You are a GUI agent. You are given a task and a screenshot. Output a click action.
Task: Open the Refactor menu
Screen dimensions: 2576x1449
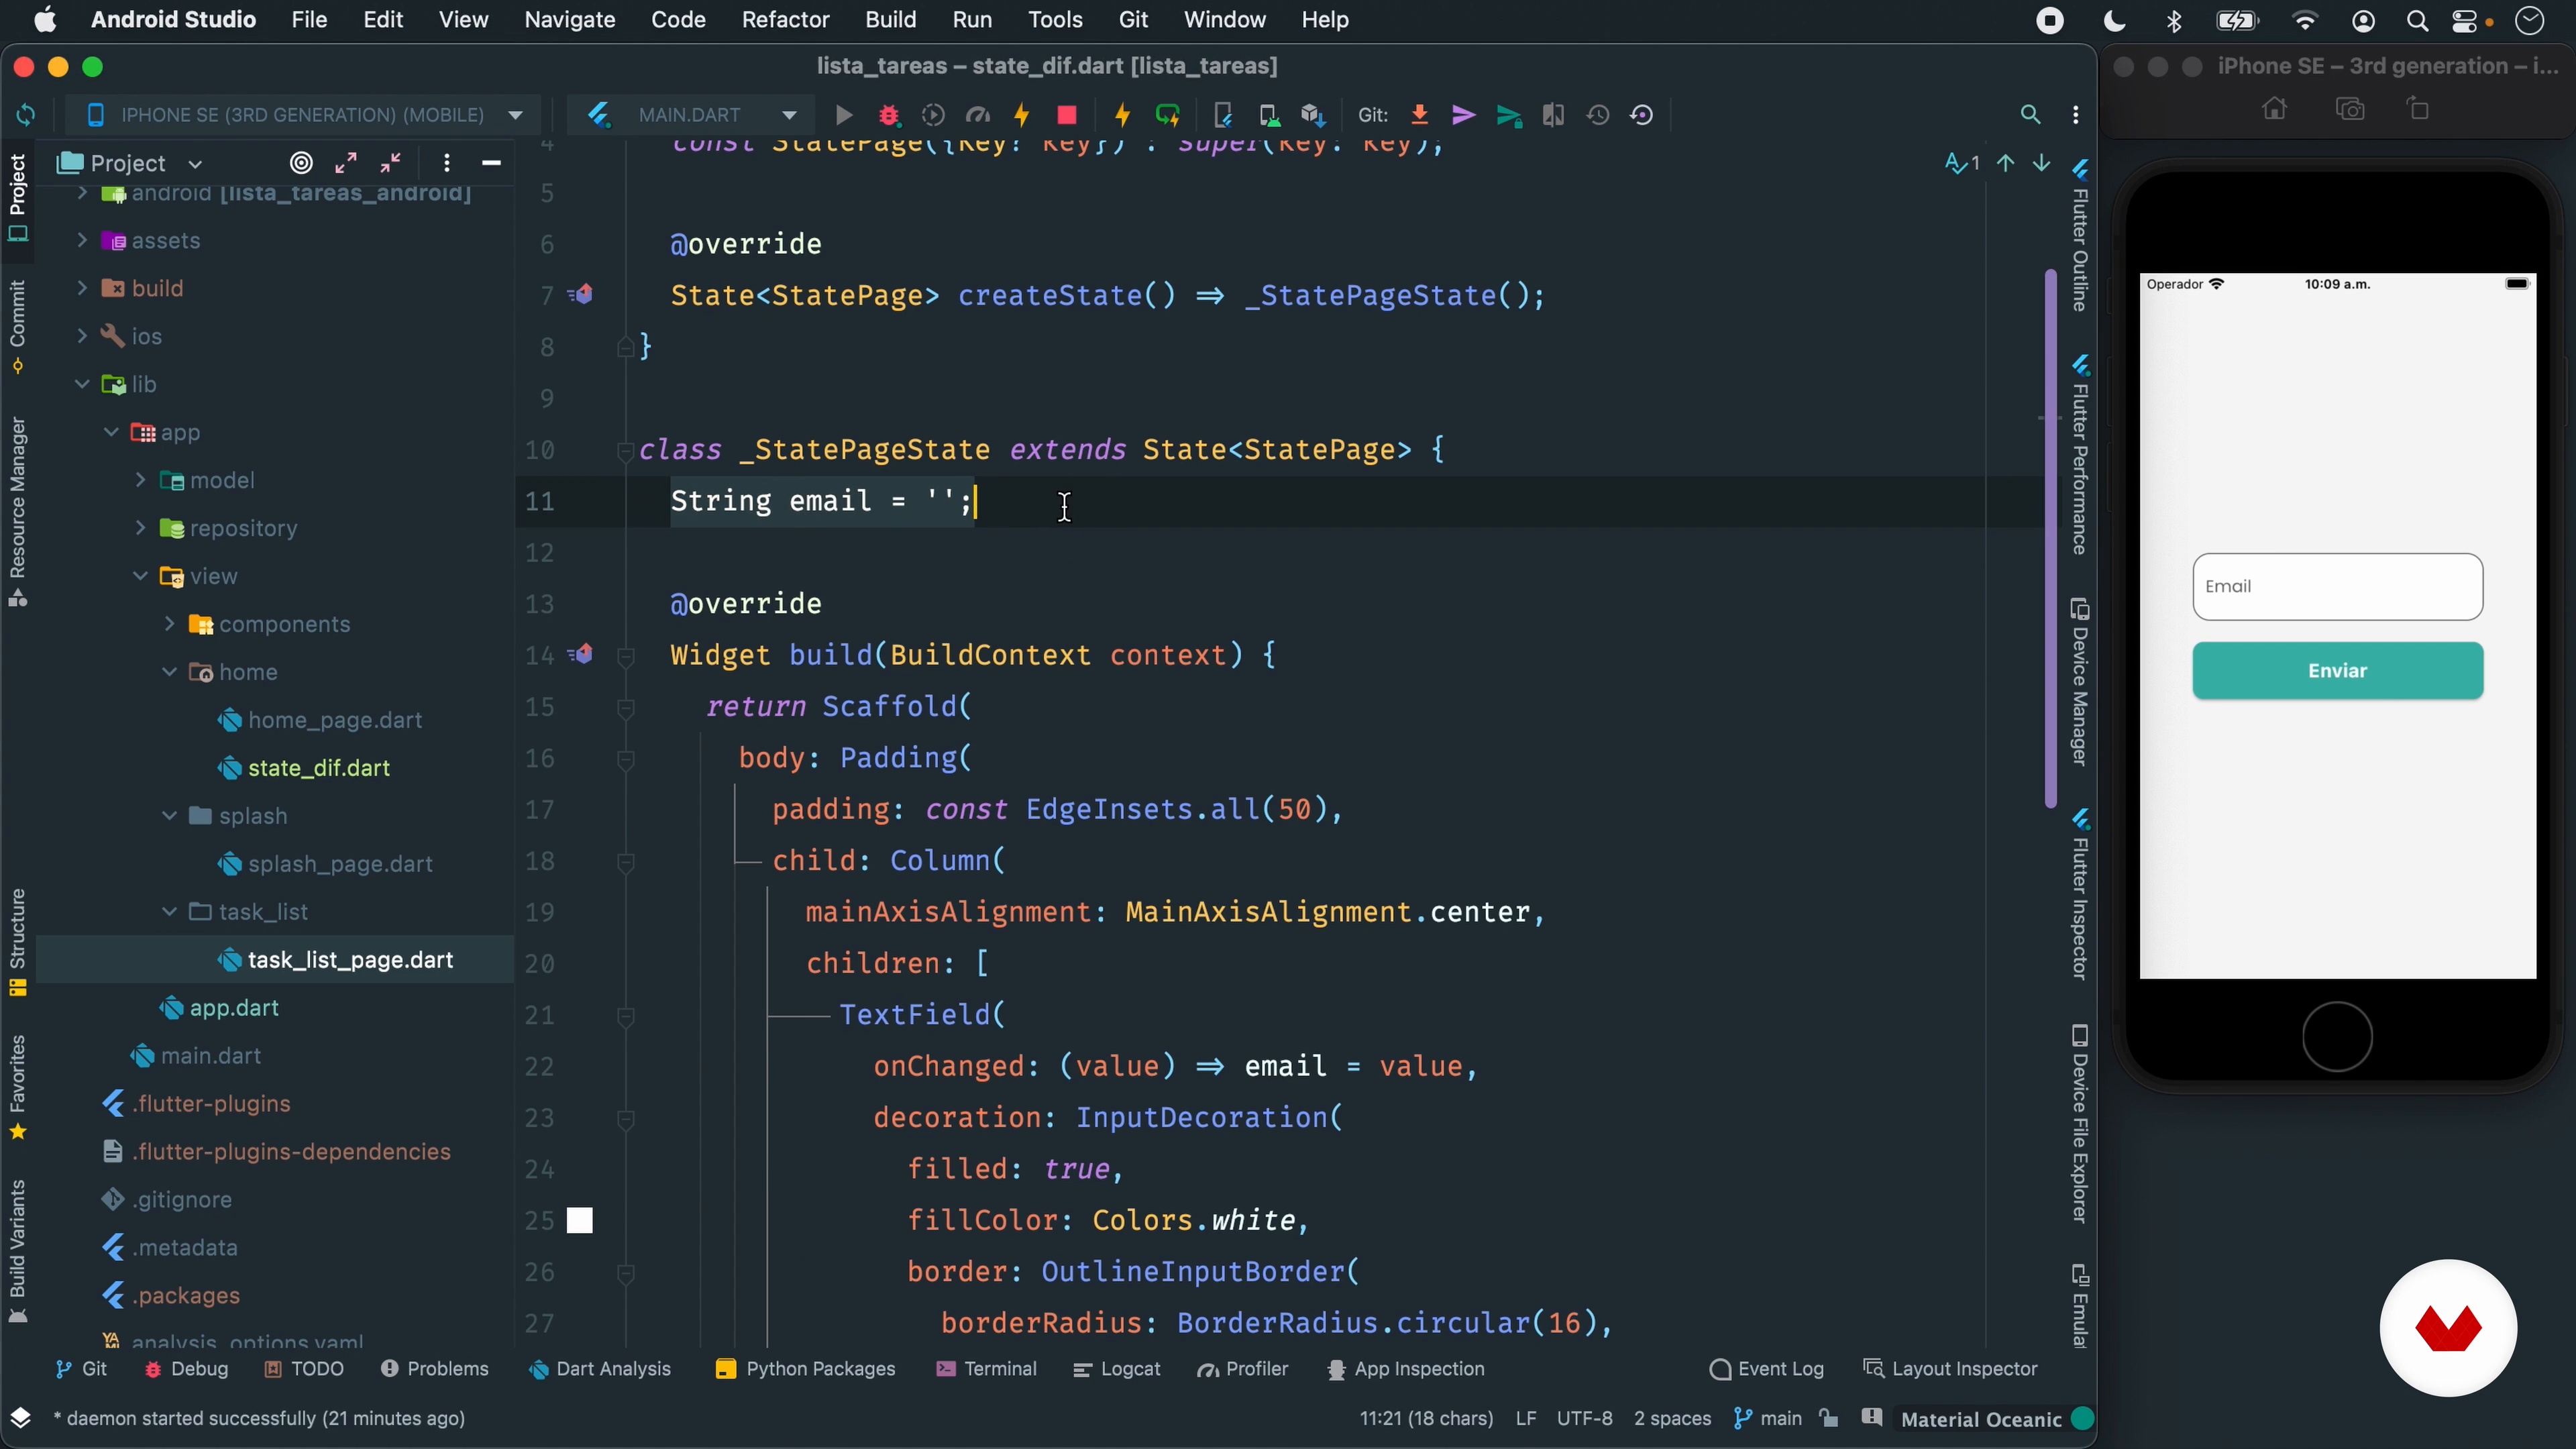coord(785,20)
